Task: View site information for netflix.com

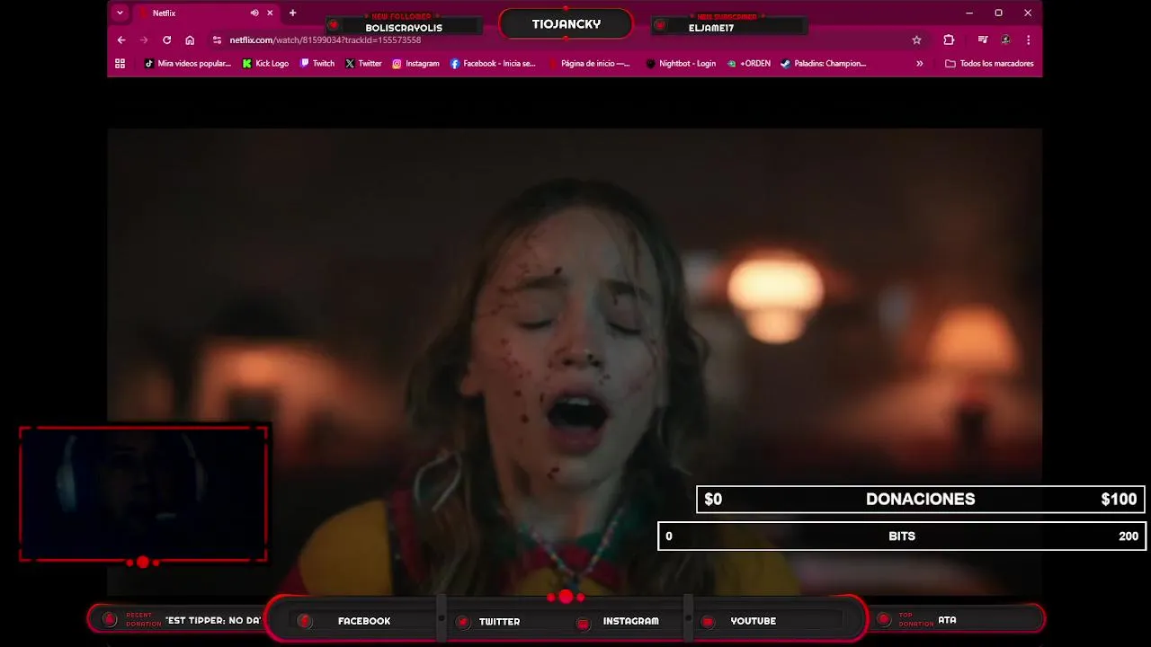Action: 217,40
